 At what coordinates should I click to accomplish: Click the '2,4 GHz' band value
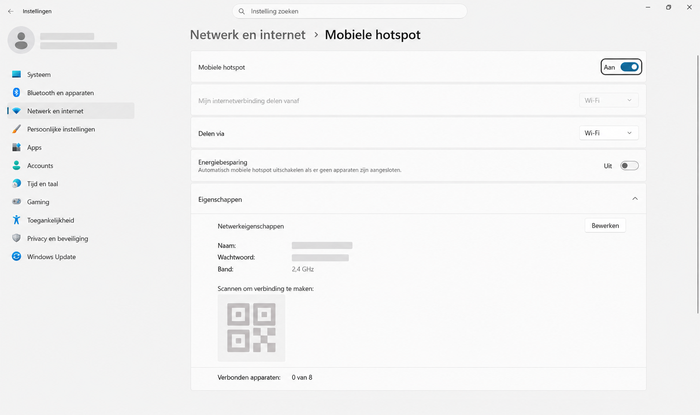[x=303, y=269]
